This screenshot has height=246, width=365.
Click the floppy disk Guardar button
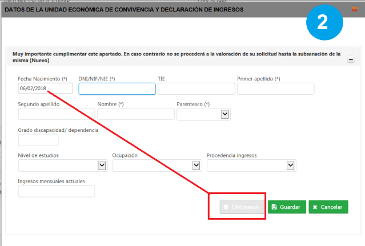pyautogui.click(x=287, y=207)
